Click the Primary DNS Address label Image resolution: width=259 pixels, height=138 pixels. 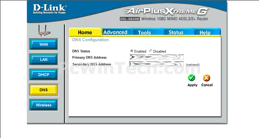[89, 57]
